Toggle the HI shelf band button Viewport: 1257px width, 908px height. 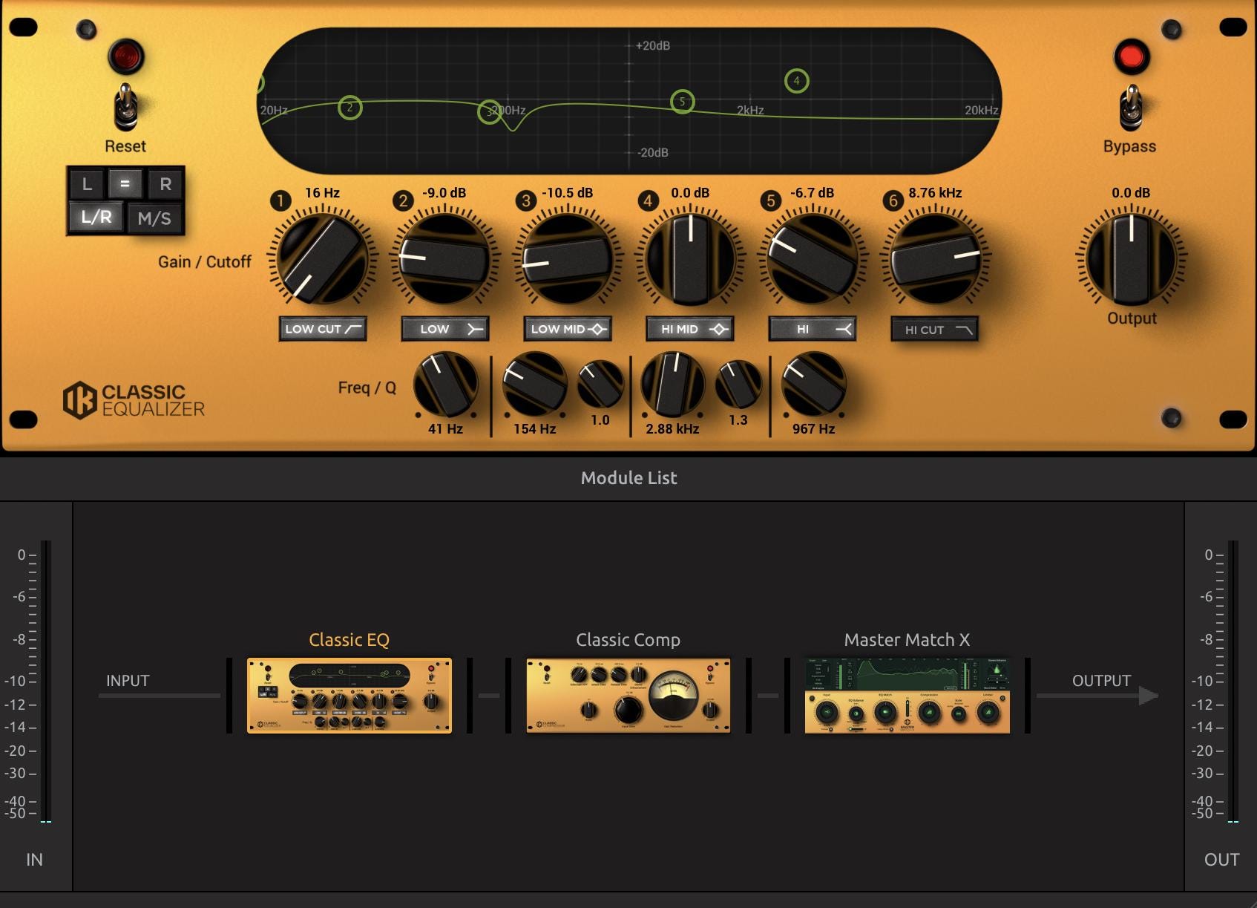(x=813, y=329)
